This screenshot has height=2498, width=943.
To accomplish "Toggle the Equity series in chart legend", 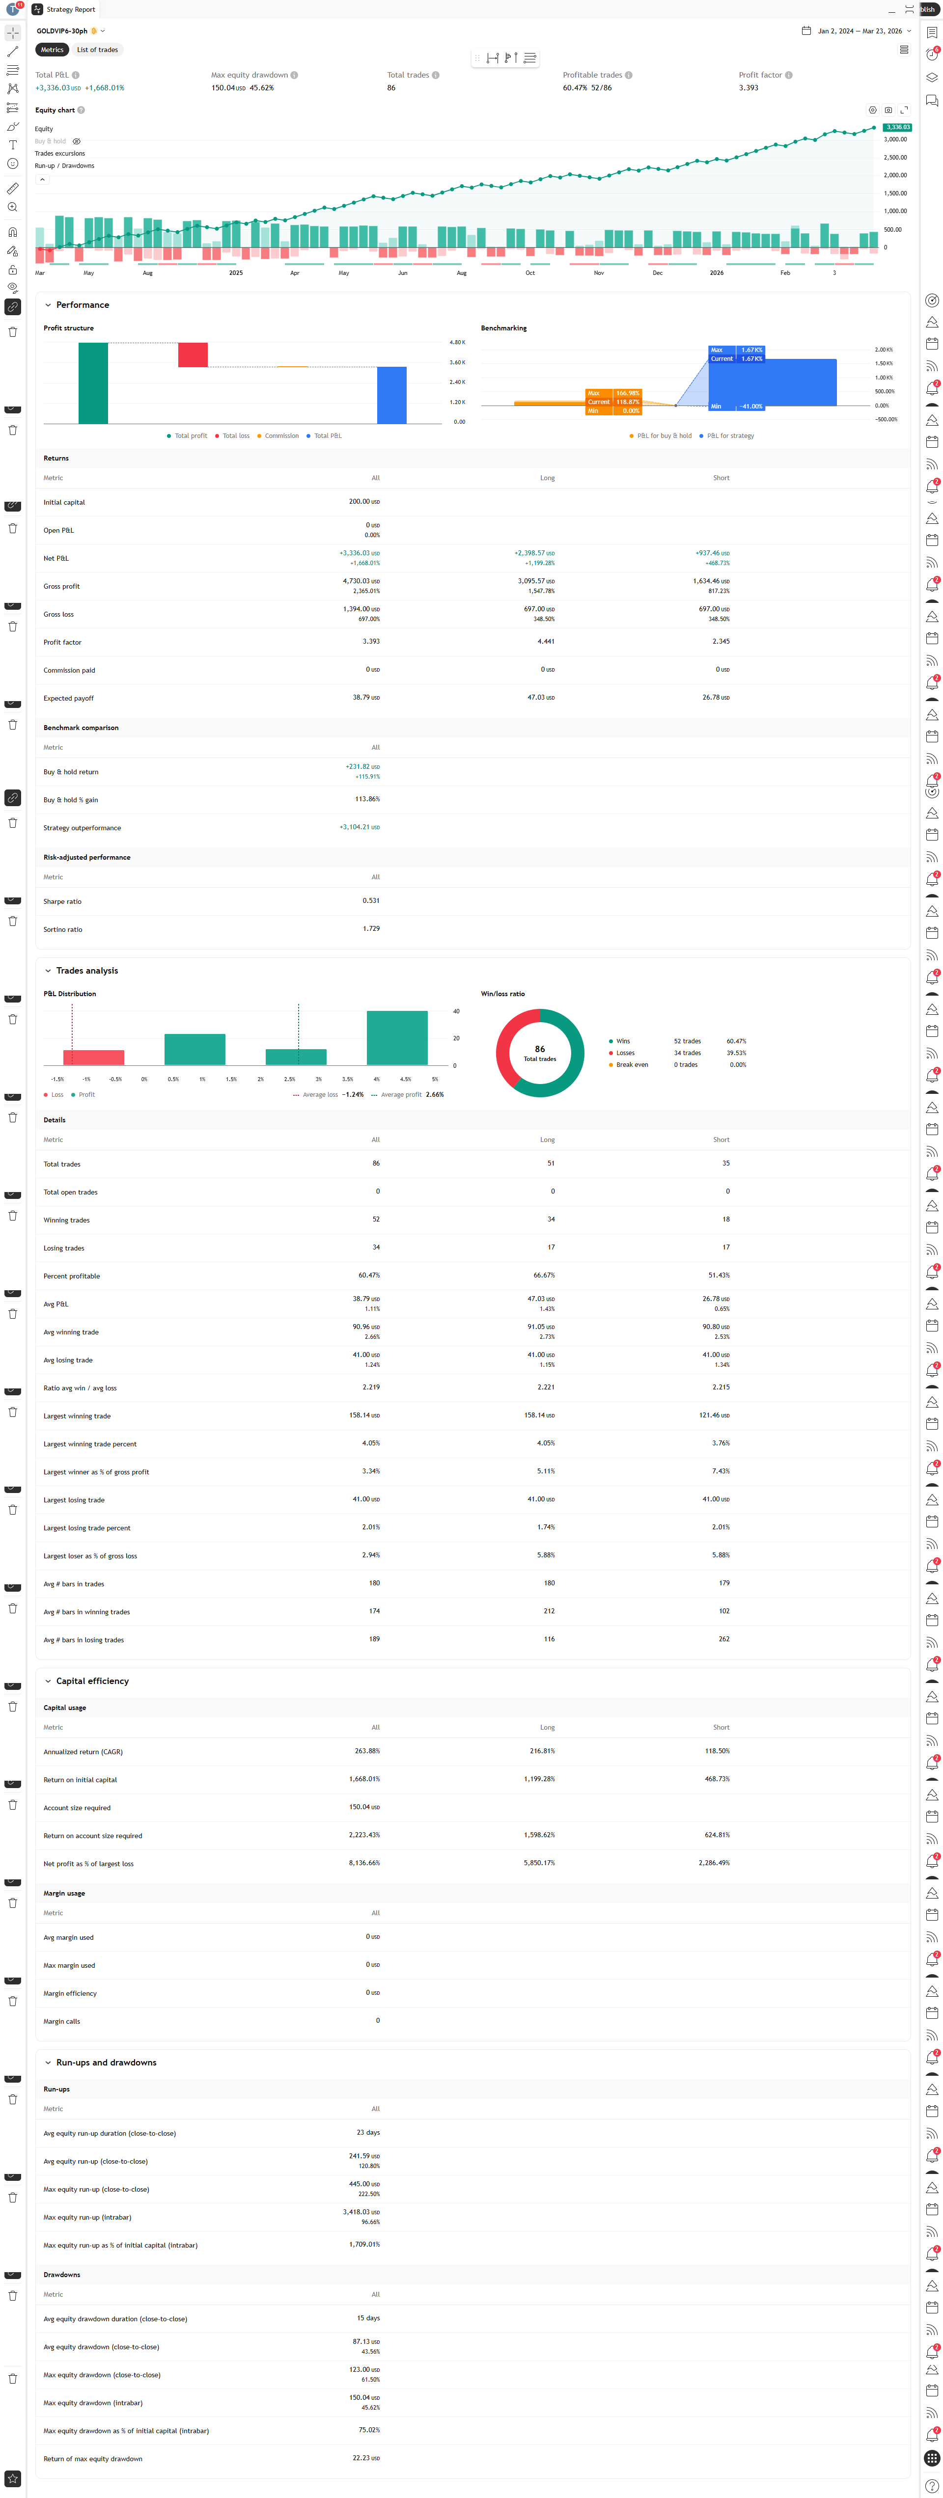I will pyautogui.click(x=44, y=129).
